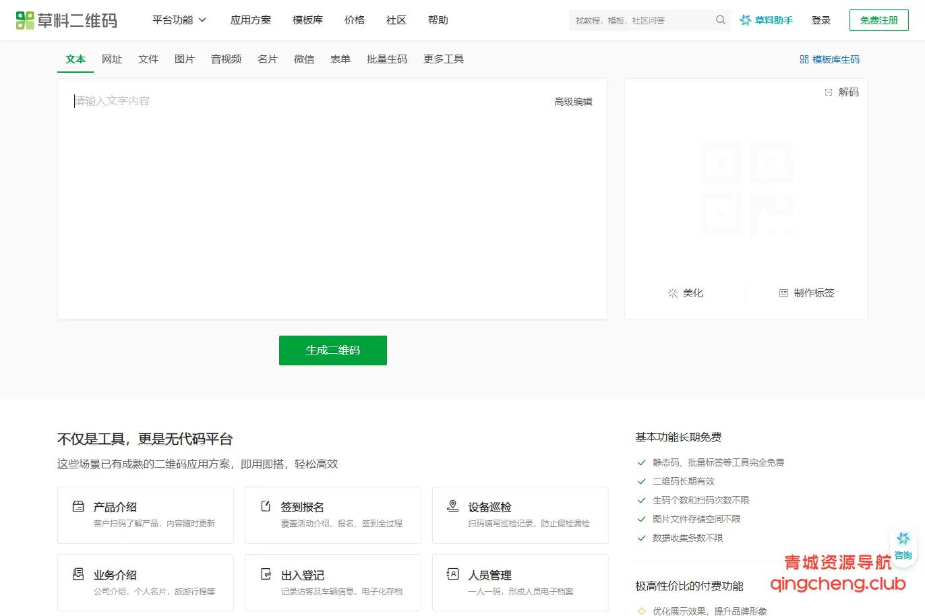Open the 帮助 menu
The image size is (925, 616).
click(x=438, y=20)
